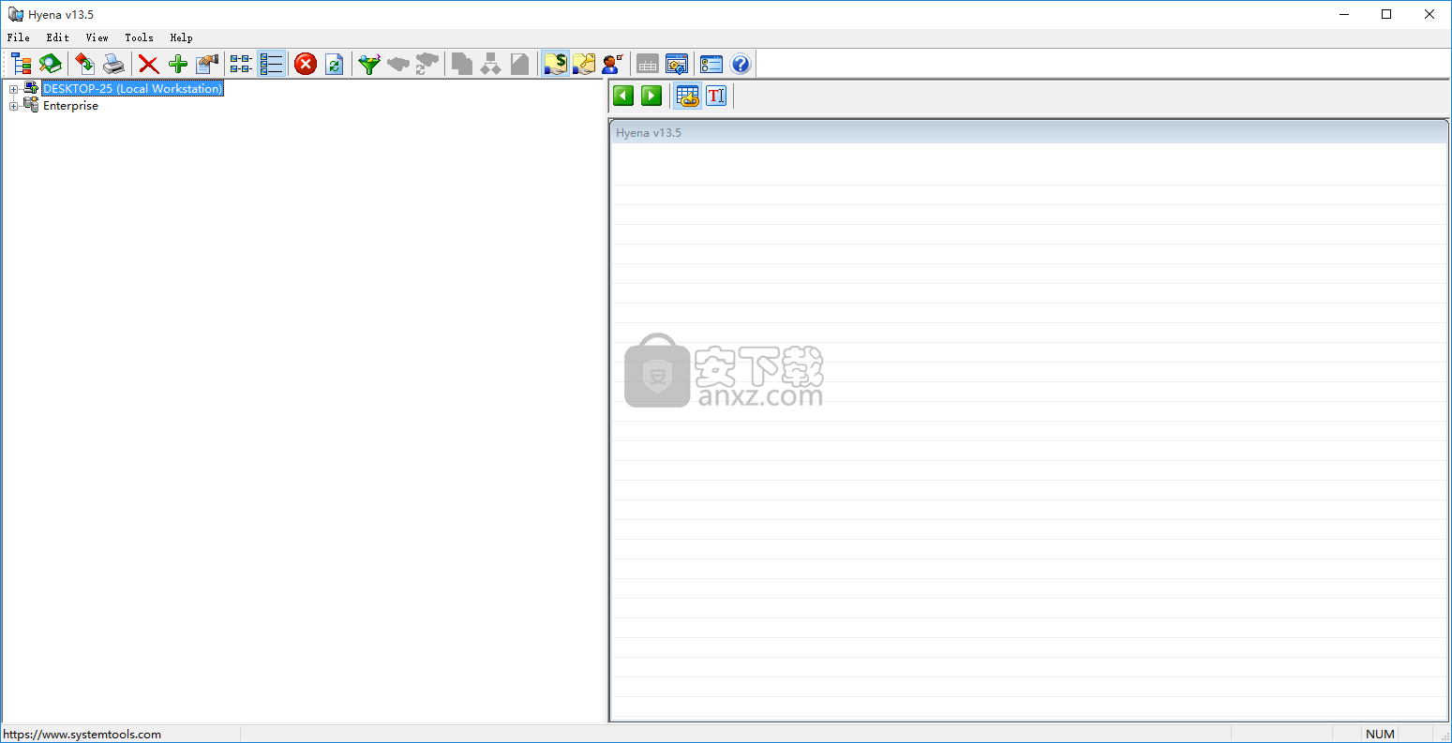Toggle the table grid view icon
1452x743 pixels.
(688, 96)
